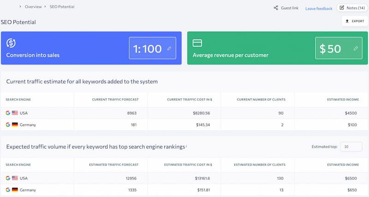369x197 pixels.
Task: Select the $151.81 estimated cost
Action: 203,190
